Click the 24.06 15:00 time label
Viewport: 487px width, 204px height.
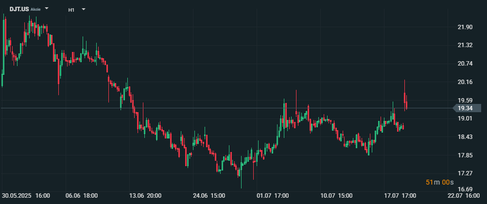click(x=209, y=196)
